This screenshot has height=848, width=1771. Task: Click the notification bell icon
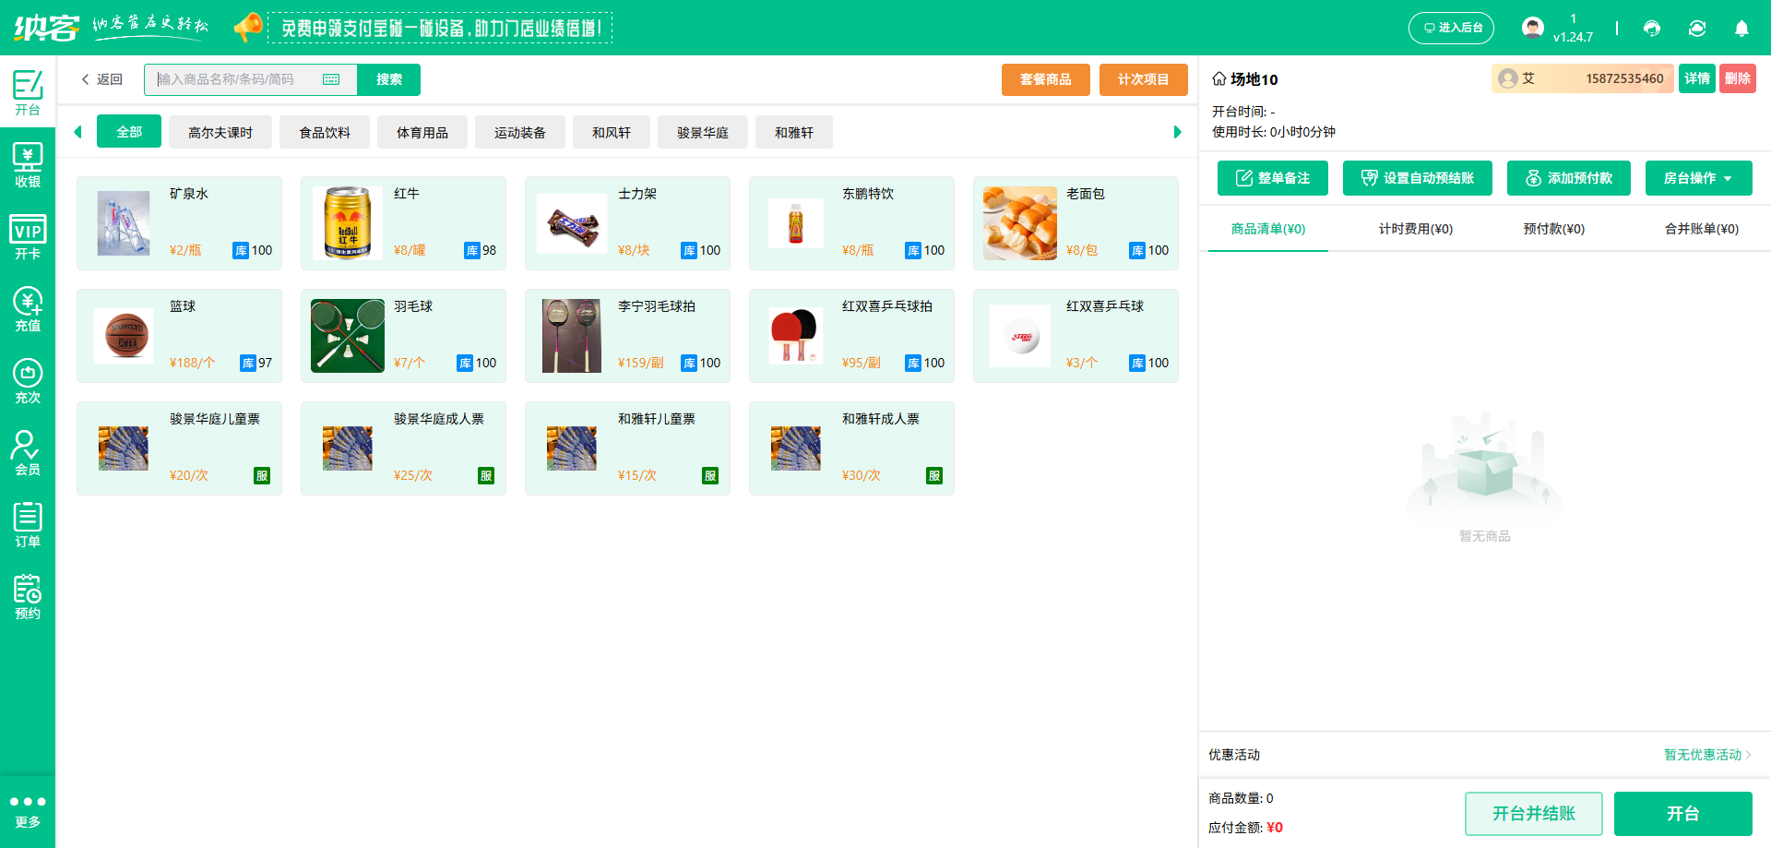click(1741, 29)
